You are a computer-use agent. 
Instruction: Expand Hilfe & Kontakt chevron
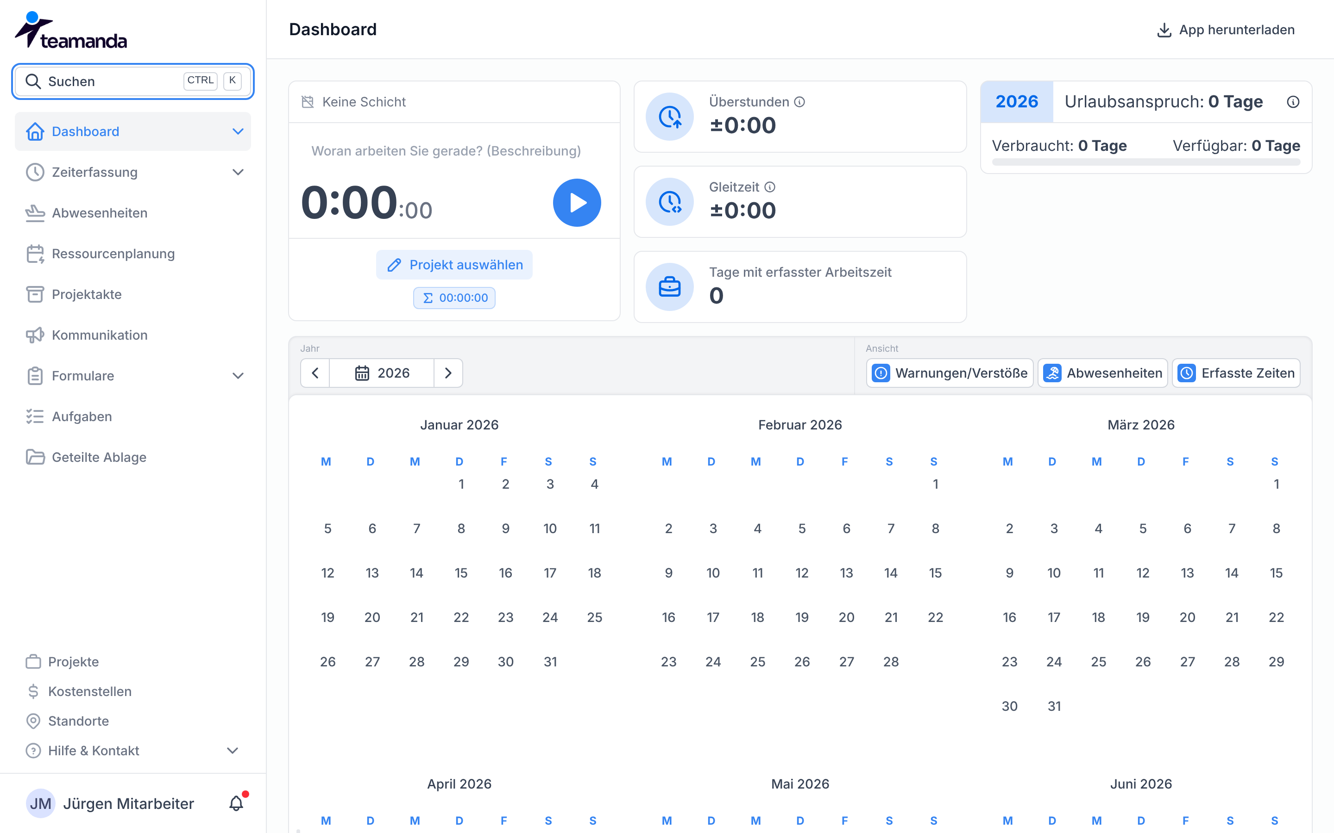233,751
